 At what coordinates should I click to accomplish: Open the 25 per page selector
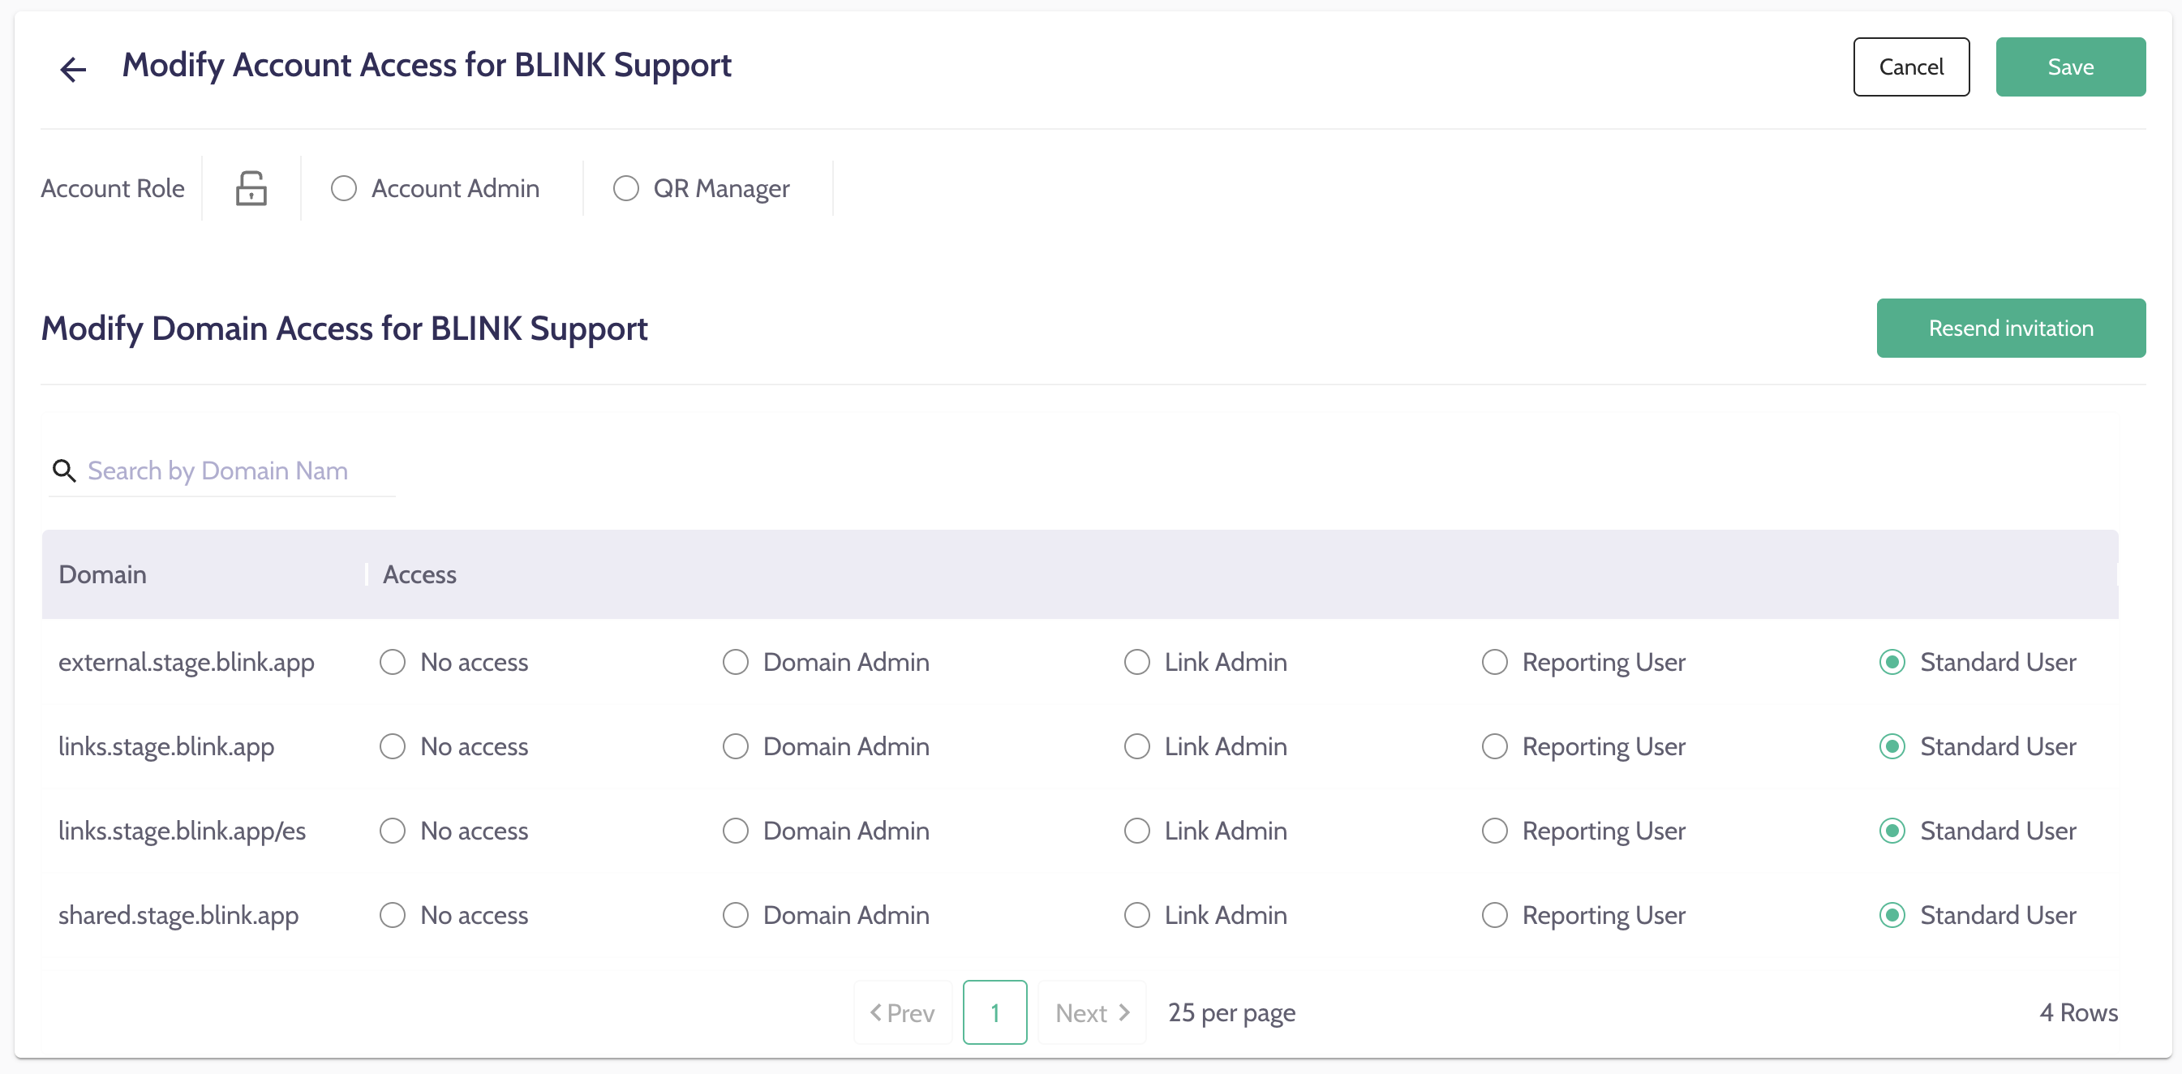(x=1231, y=1013)
